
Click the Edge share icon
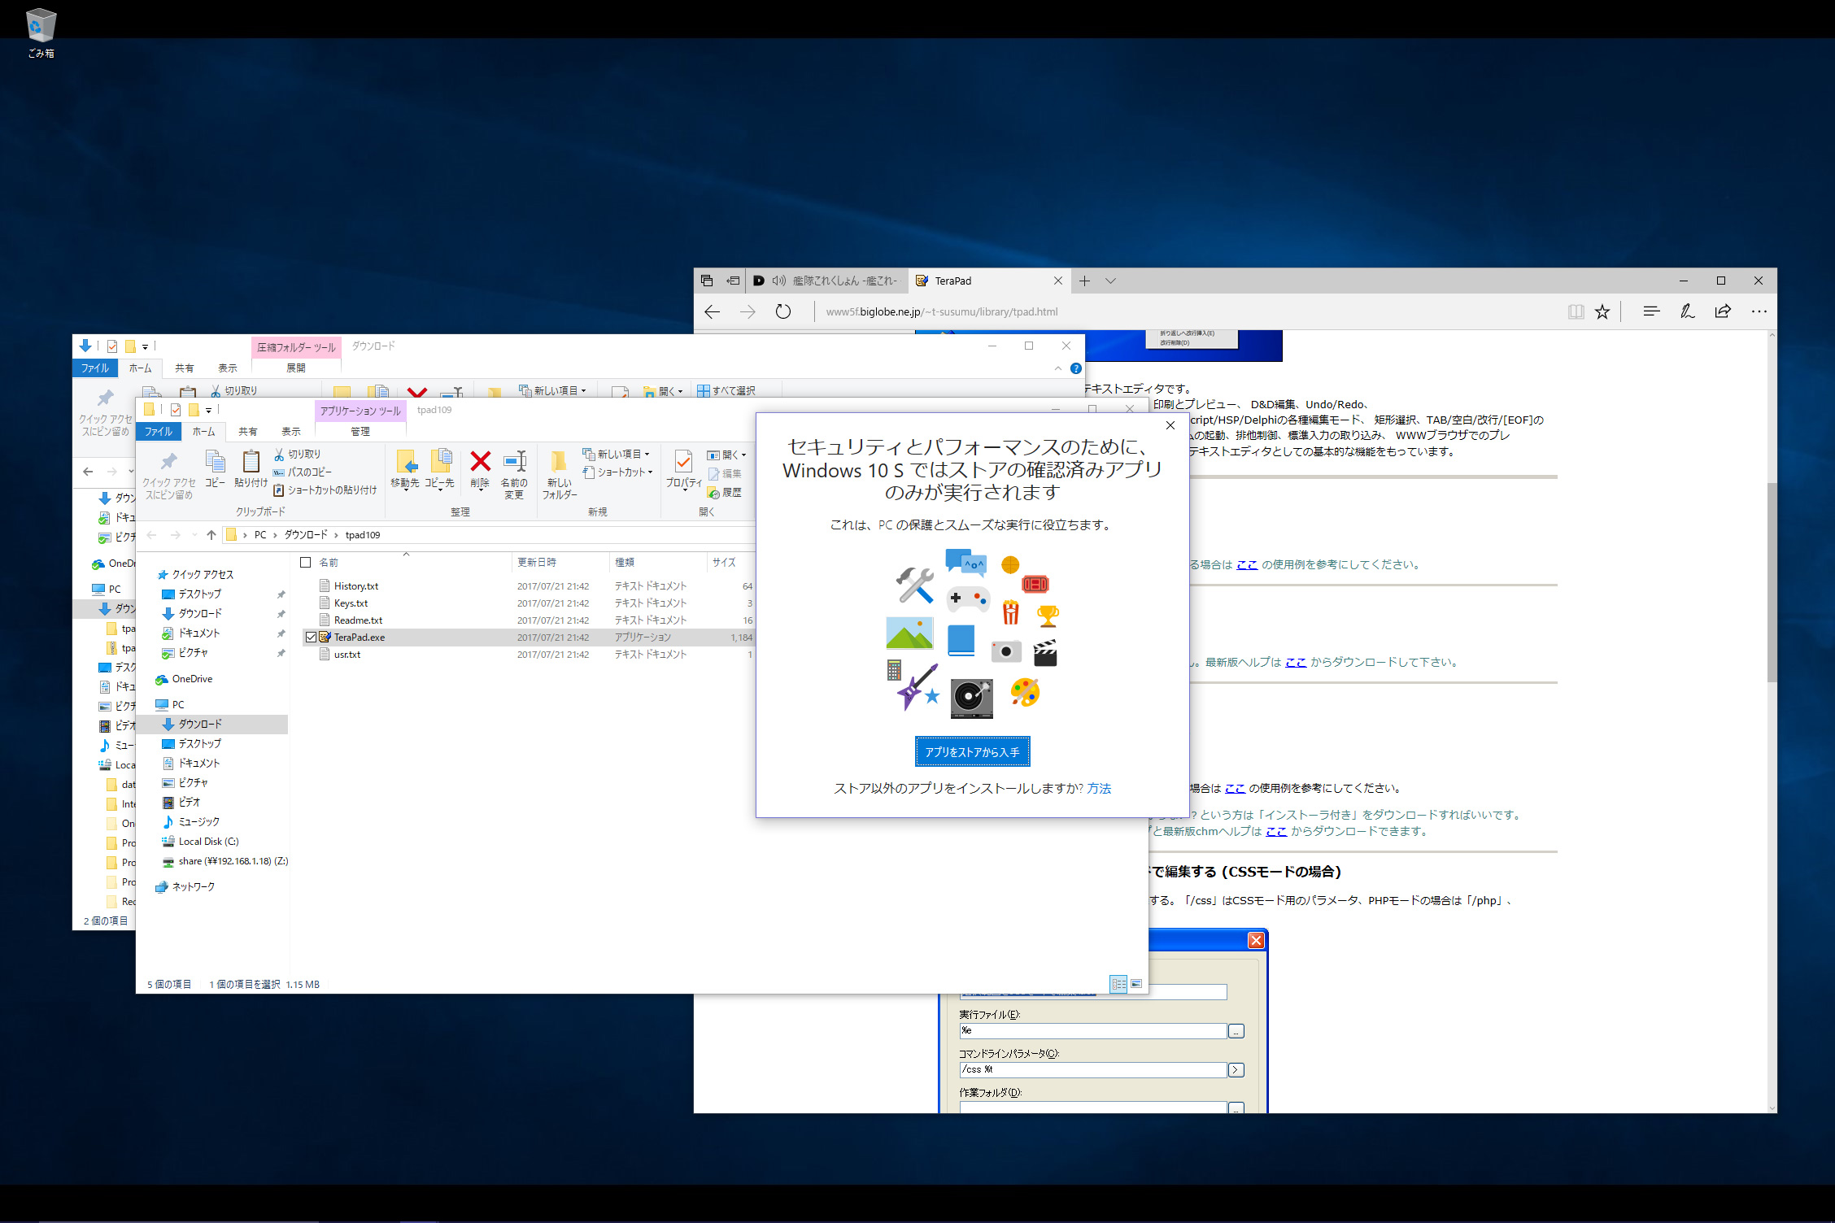pos(1723,311)
